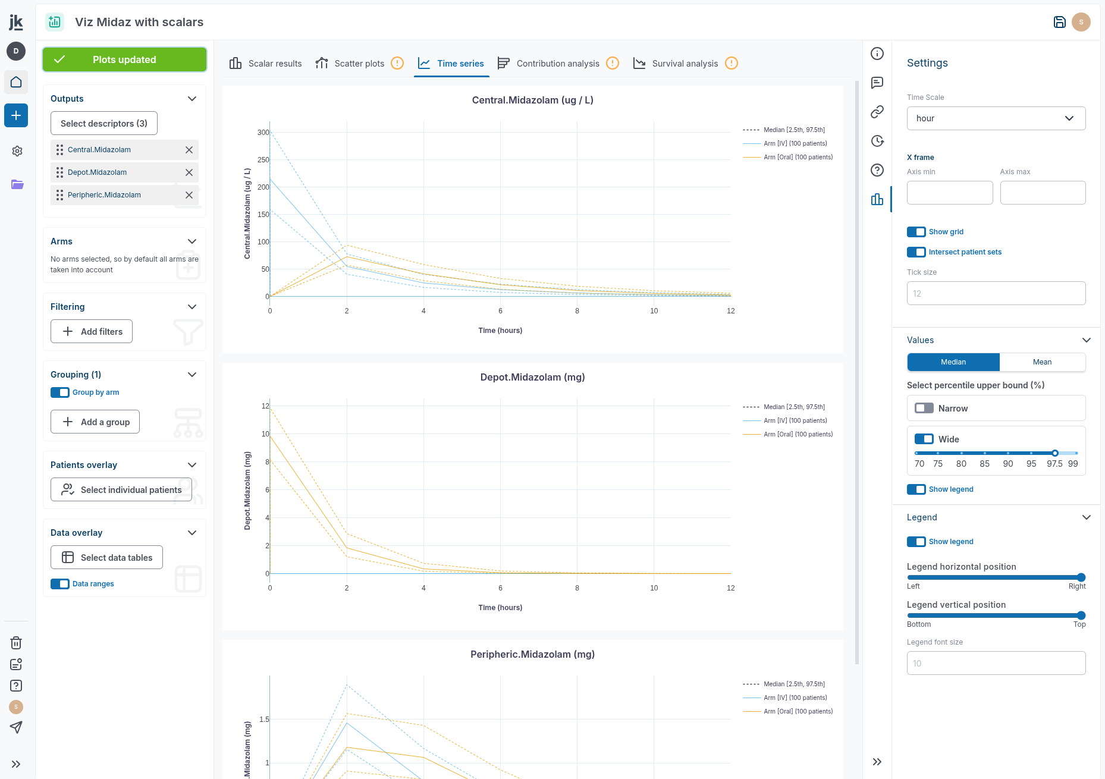
Task: Open the info panel in right sidebar
Action: point(877,54)
